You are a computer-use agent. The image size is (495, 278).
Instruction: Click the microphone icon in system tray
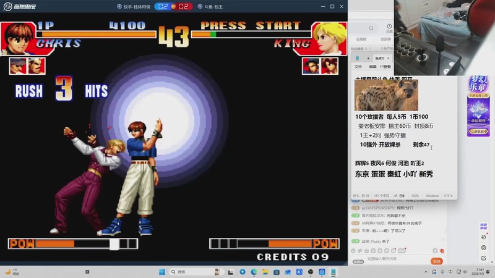coord(442,272)
